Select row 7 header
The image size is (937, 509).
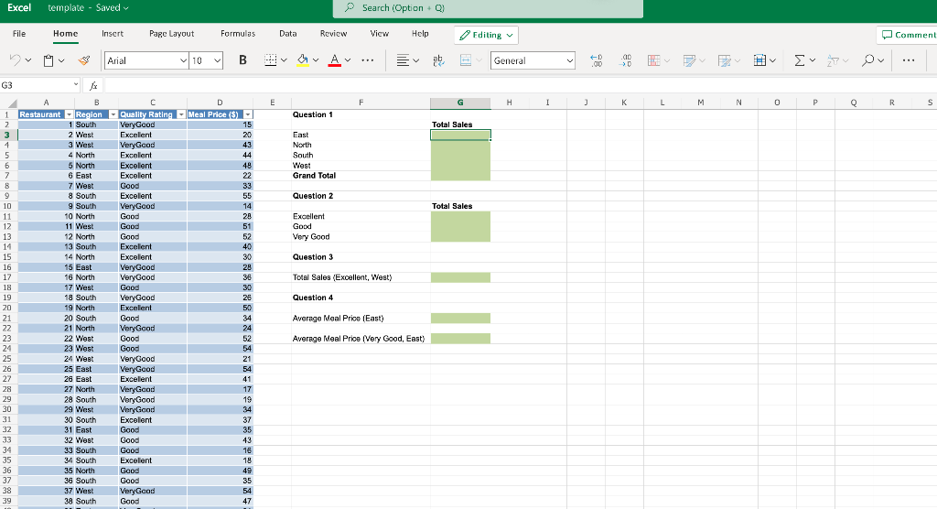coord(7,175)
